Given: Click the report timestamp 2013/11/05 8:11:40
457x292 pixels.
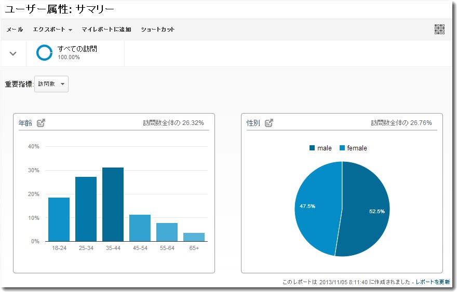Looking at the screenshot, I should click(343, 282).
